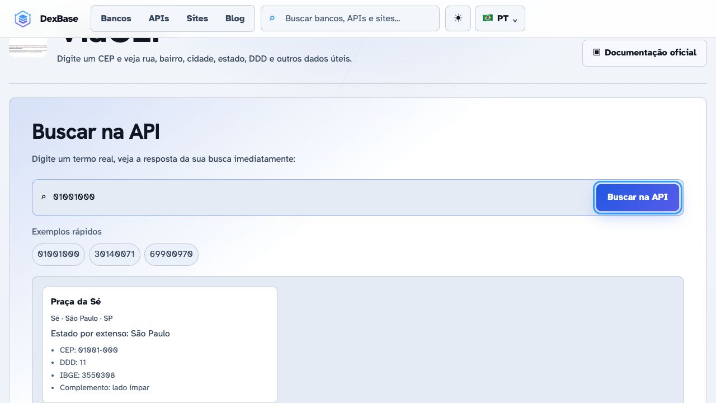The height and width of the screenshot is (403, 716).
Task: Click the Praça da Sé result card
Action: 160,345
